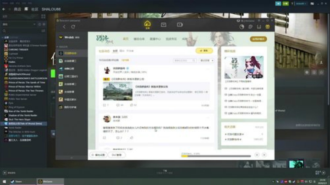Select the second game in WeGame sidebar list
330x185 pixels.
click(x=71, y=61)
